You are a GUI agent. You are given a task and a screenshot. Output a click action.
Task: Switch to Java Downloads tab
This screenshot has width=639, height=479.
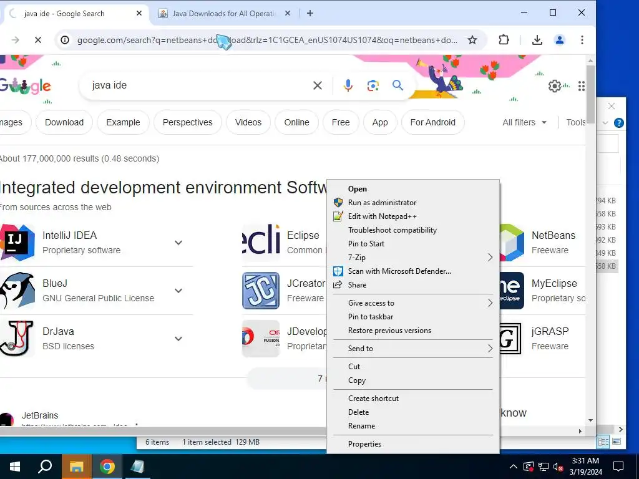pyautogui.click(x=224, y=14)
